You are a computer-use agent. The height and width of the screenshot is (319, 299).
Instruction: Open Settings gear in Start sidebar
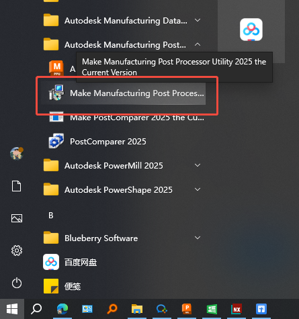pyautogui.click(x=17, y=250)
